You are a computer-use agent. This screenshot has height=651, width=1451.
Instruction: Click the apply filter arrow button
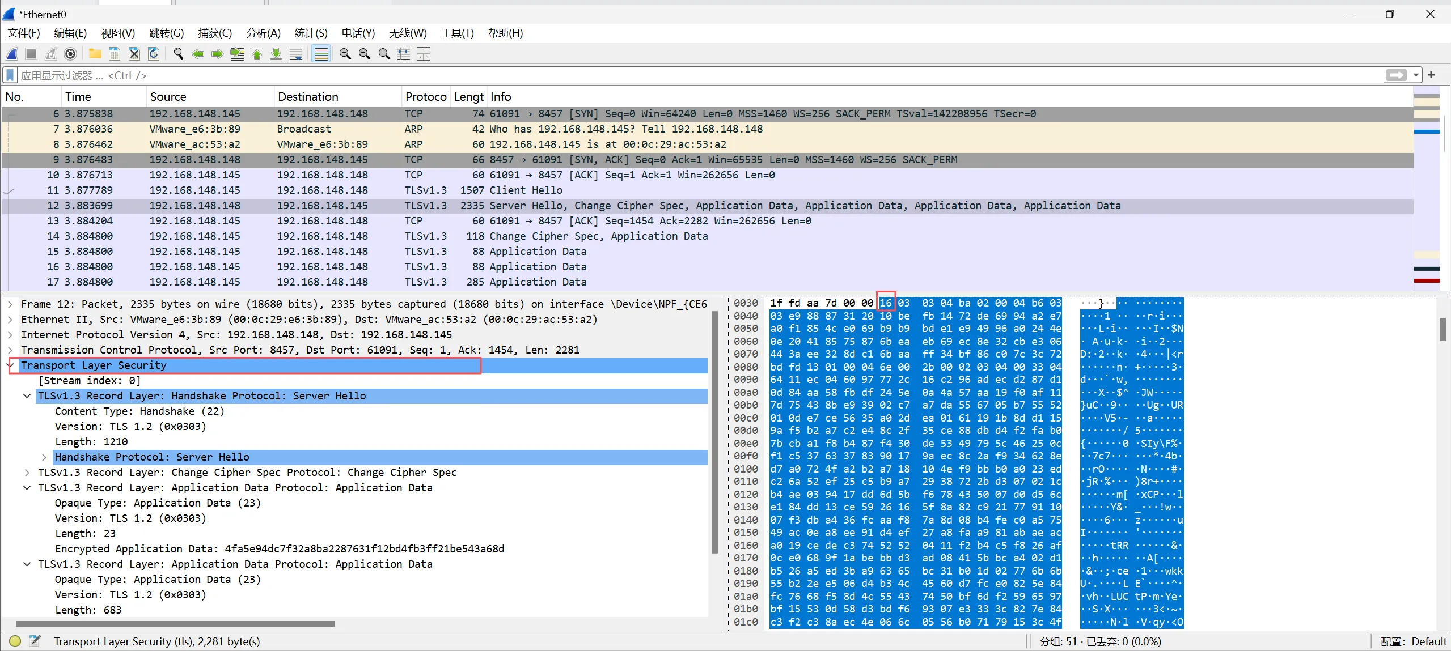tap(1396, 75)
